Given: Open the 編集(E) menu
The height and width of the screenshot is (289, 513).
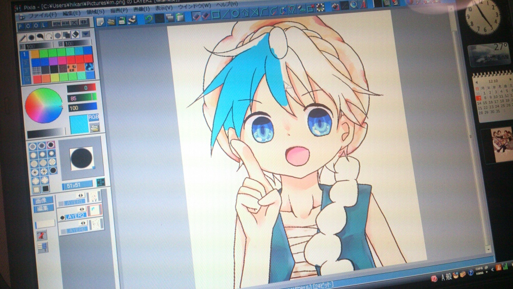Looking at the screenshot, I should coord(71,13).
